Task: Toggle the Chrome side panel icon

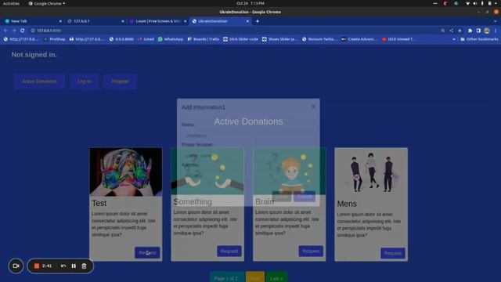Action: click(x=478, y=31)
